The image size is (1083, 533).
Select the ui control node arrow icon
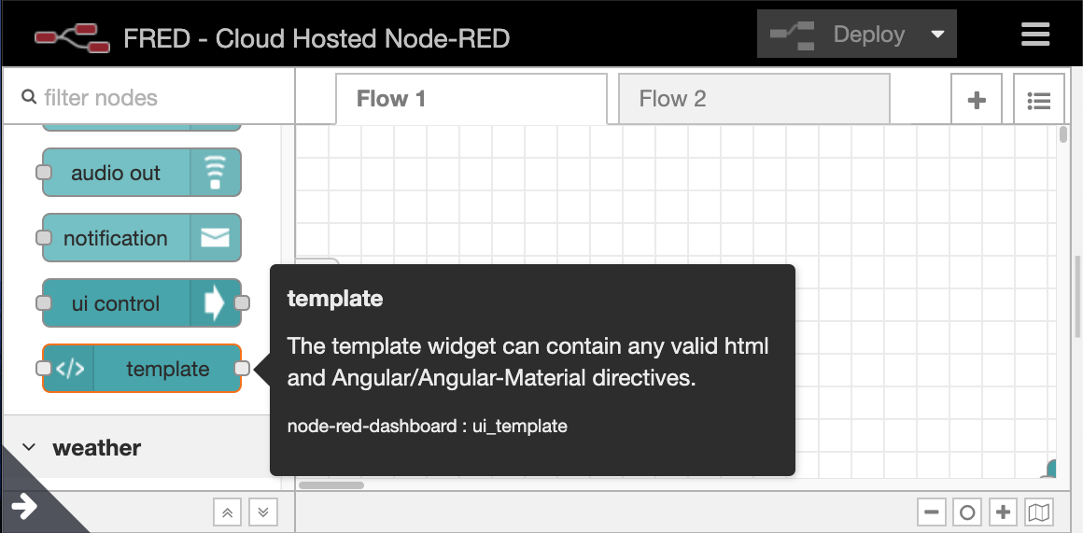pos(216,303)
